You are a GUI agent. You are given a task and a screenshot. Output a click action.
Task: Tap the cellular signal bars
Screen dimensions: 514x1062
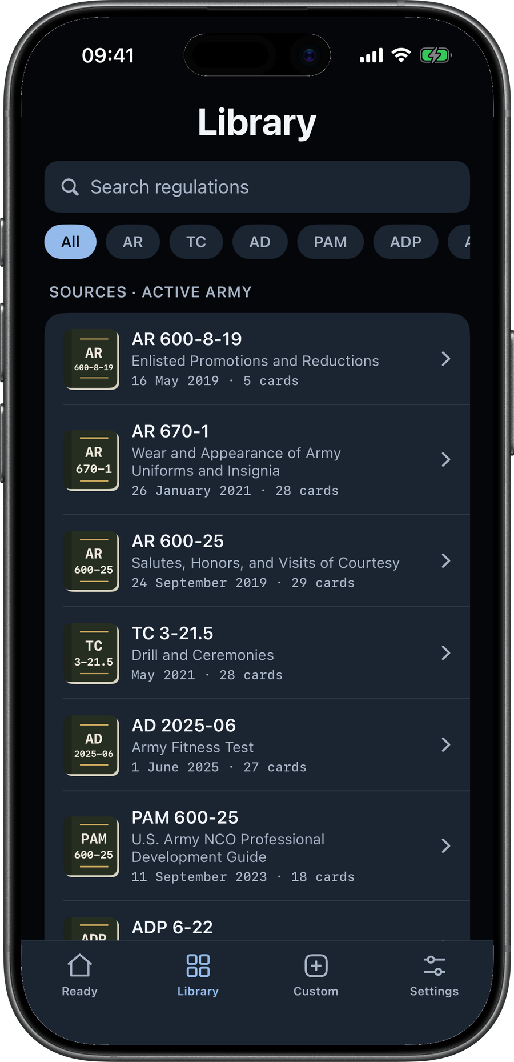(371, 55)
